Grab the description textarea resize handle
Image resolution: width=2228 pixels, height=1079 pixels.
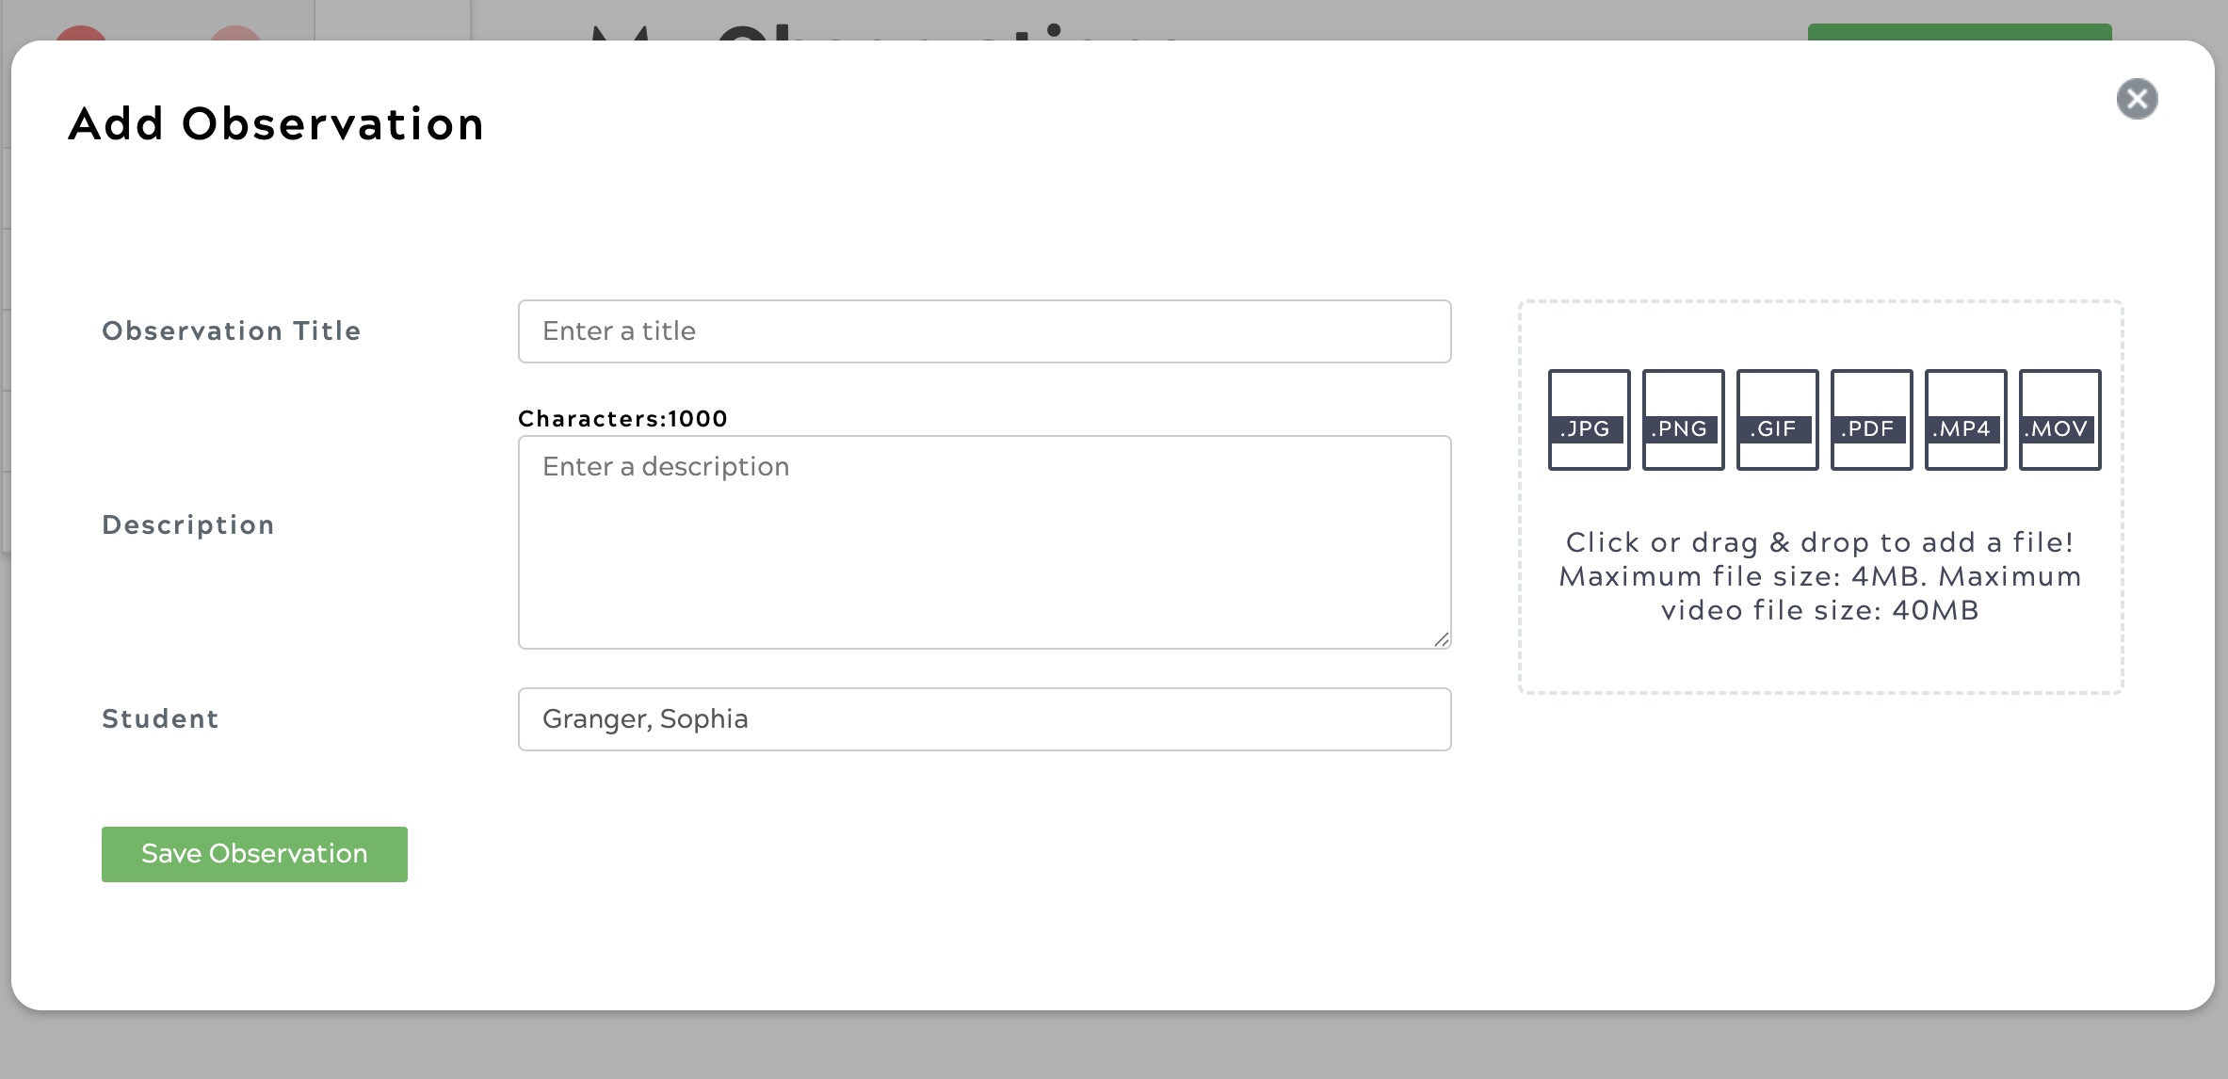(1442, 639)
